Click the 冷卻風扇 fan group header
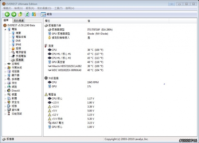The width and height of the screenshot is (199, 143). click(52, 78)
